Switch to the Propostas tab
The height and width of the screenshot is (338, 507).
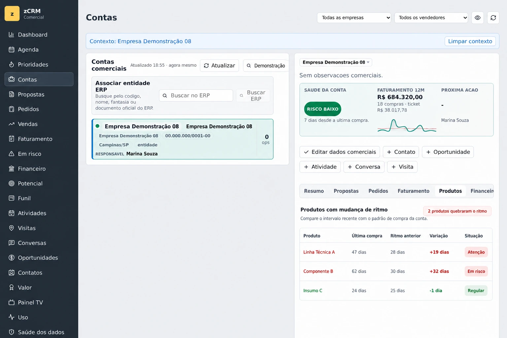pos(346,191)
